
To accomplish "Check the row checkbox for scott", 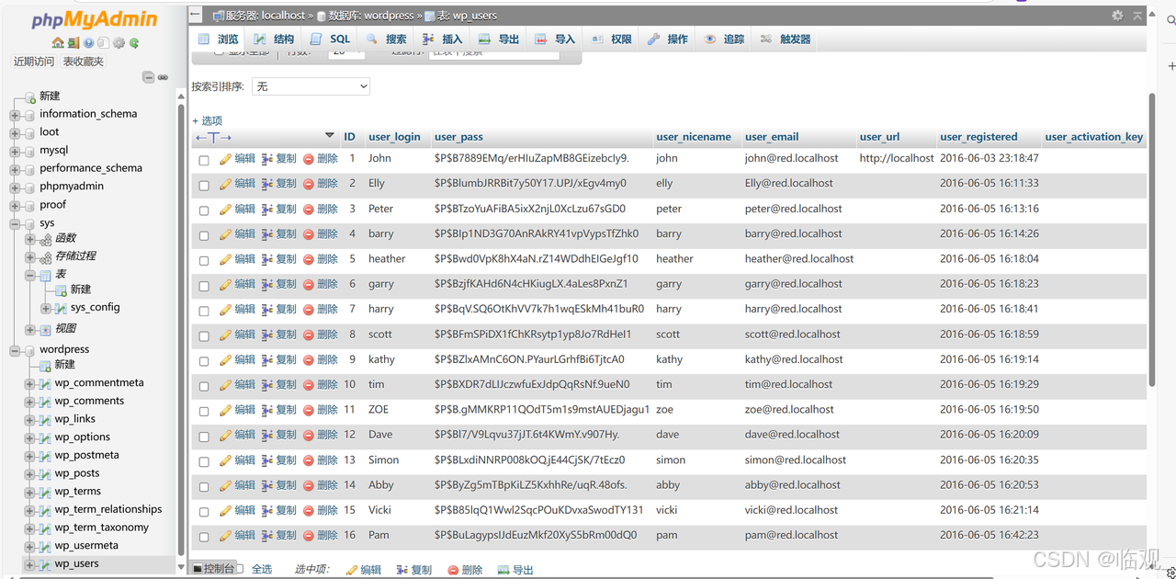I will [204, 335].
